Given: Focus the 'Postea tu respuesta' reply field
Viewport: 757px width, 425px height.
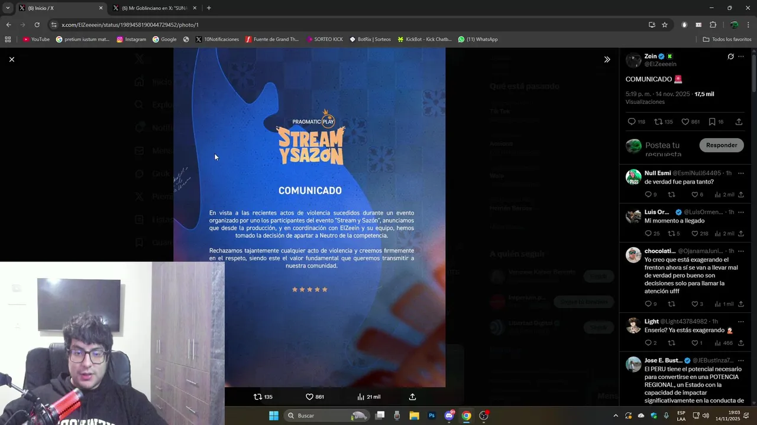Looking at the screenshot, I should click(668, 149).
